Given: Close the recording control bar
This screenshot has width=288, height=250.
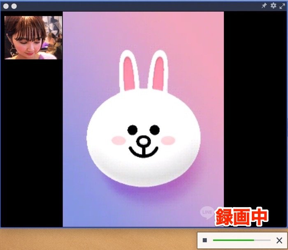Looking at the screenshot, I should 279,240.
